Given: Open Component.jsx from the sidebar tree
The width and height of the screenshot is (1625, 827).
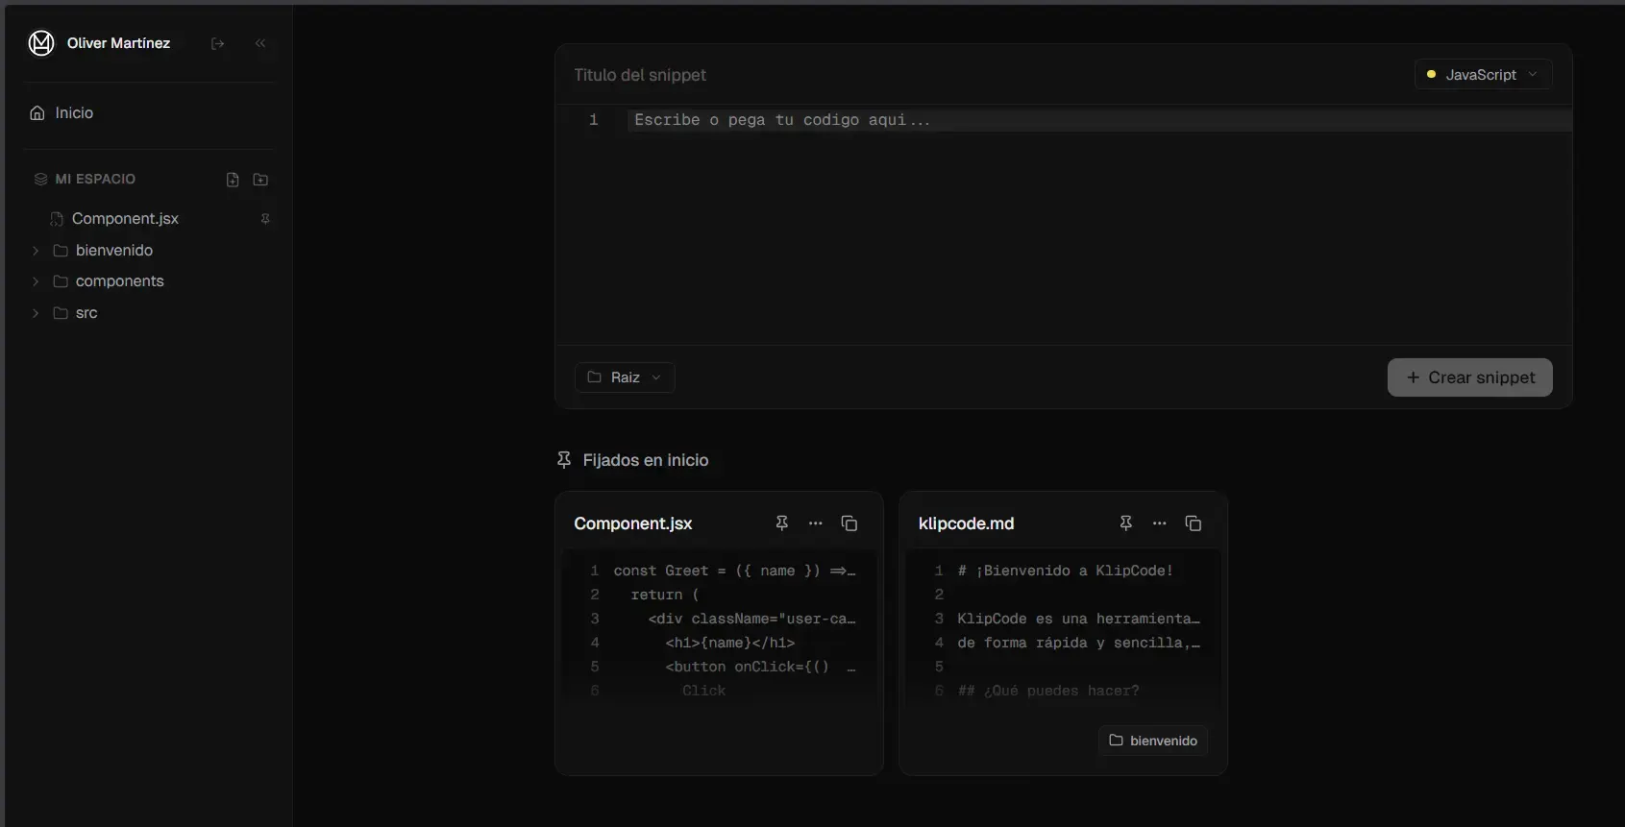Looking at the screenshot, I should click(125, 219).
